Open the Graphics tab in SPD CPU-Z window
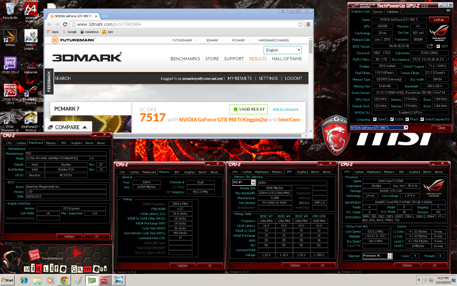Screen dimensions: 457x286 tap(302, 172)
